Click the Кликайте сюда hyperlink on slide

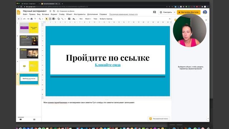tap(108, 65)
